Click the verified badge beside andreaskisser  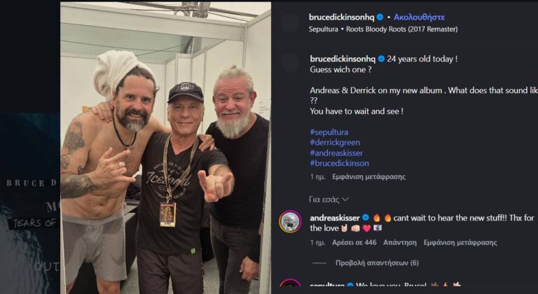click(x=366, y=218)
